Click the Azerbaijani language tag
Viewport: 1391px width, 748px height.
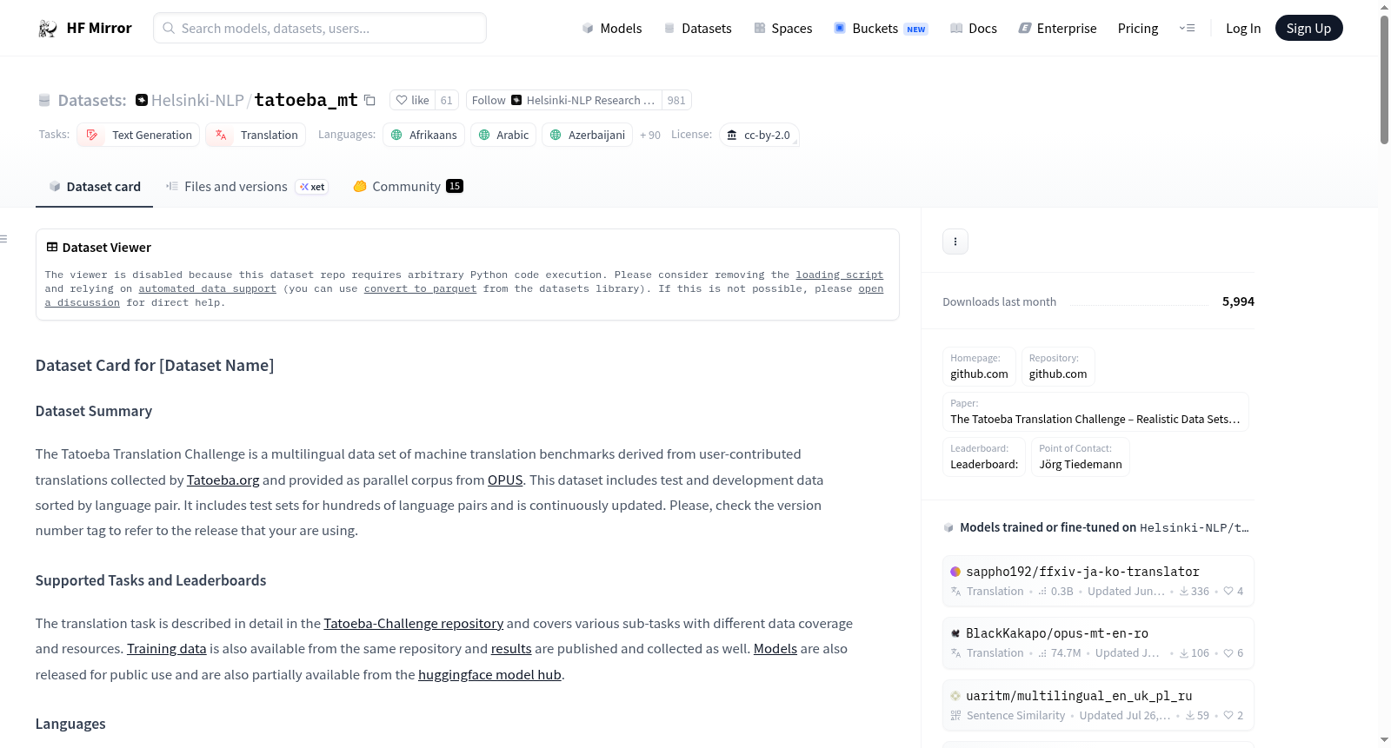coord(588,135)
